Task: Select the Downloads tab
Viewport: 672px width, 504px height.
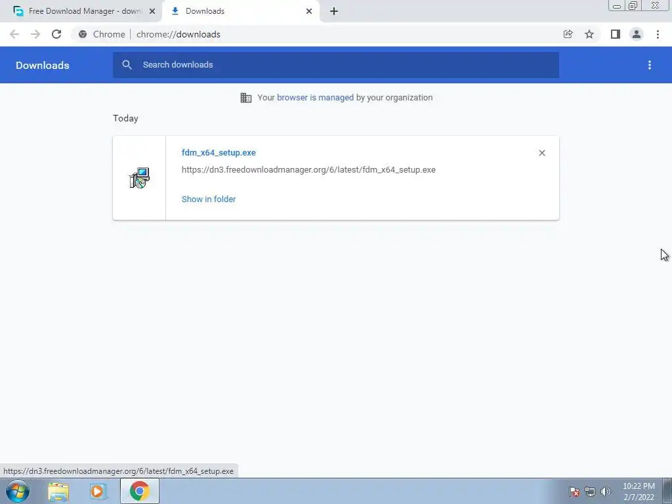Action: (240, 11)
